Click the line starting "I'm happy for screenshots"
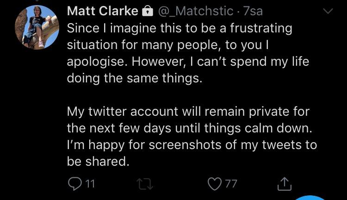This screenshot has width=347, height=200. [x=192, y=144]
